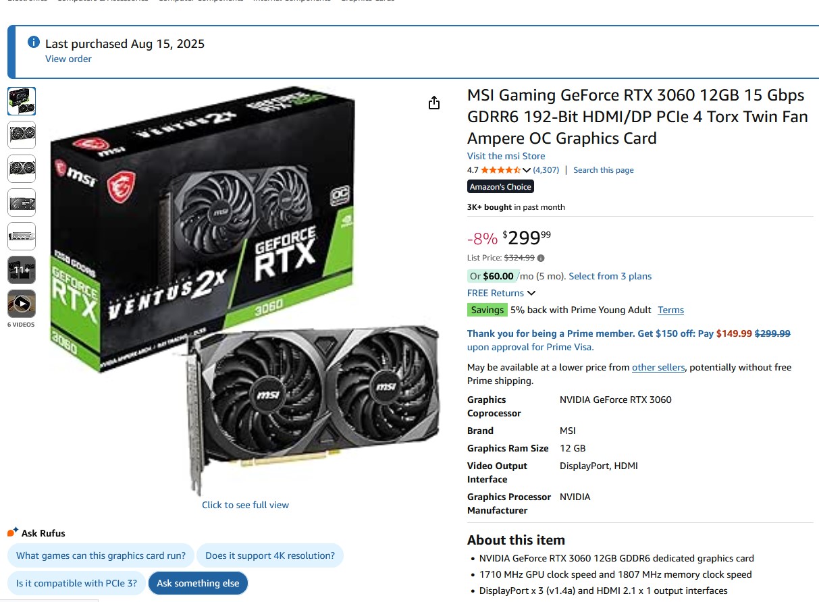The image size is (819, 602).
Task: Open the 4,307 ratings link
Action: tap(546, 170)
